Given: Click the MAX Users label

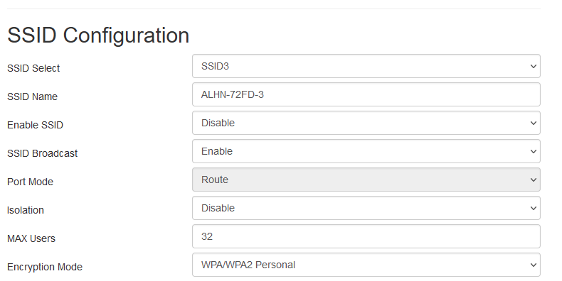Looking at the screenshot, I should pos(31,238).
